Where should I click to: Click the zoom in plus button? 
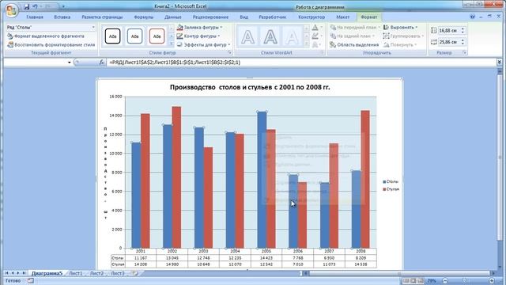[x=492, y=281]
